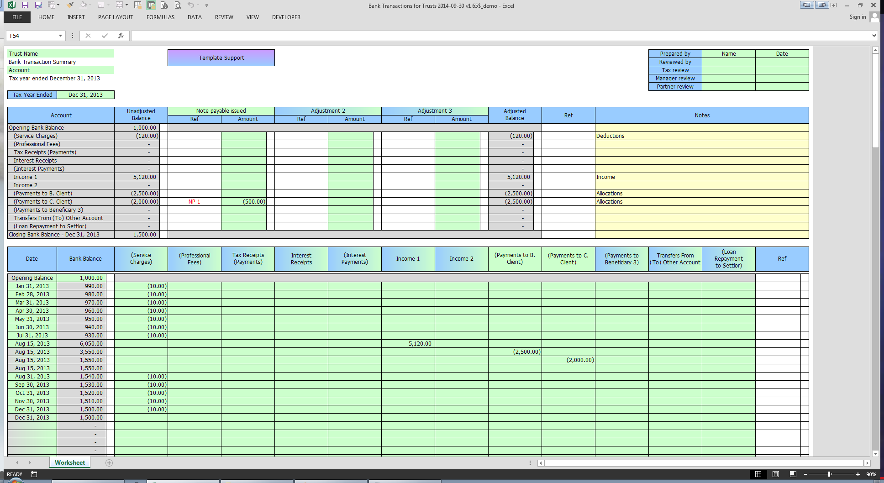The height and width of the screenshot is (483, 884).
Task: Click the 'Opening Bank Balance' row label
Action: [61, 128]
